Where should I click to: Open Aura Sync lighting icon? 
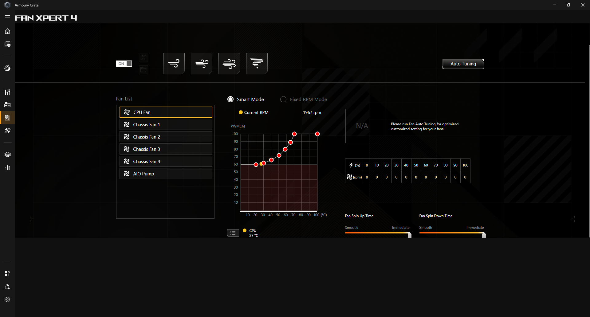(x=7, y=68)
